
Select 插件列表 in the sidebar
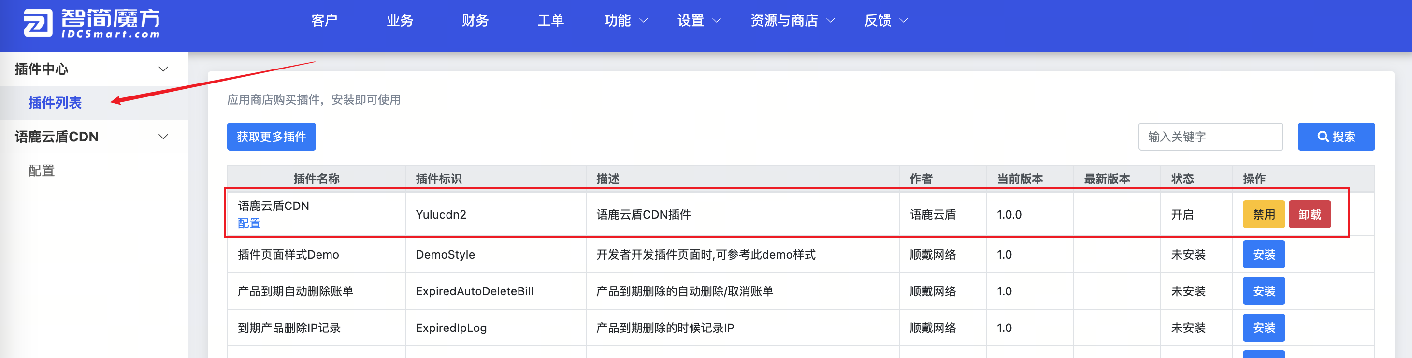[x=55, y=103]
